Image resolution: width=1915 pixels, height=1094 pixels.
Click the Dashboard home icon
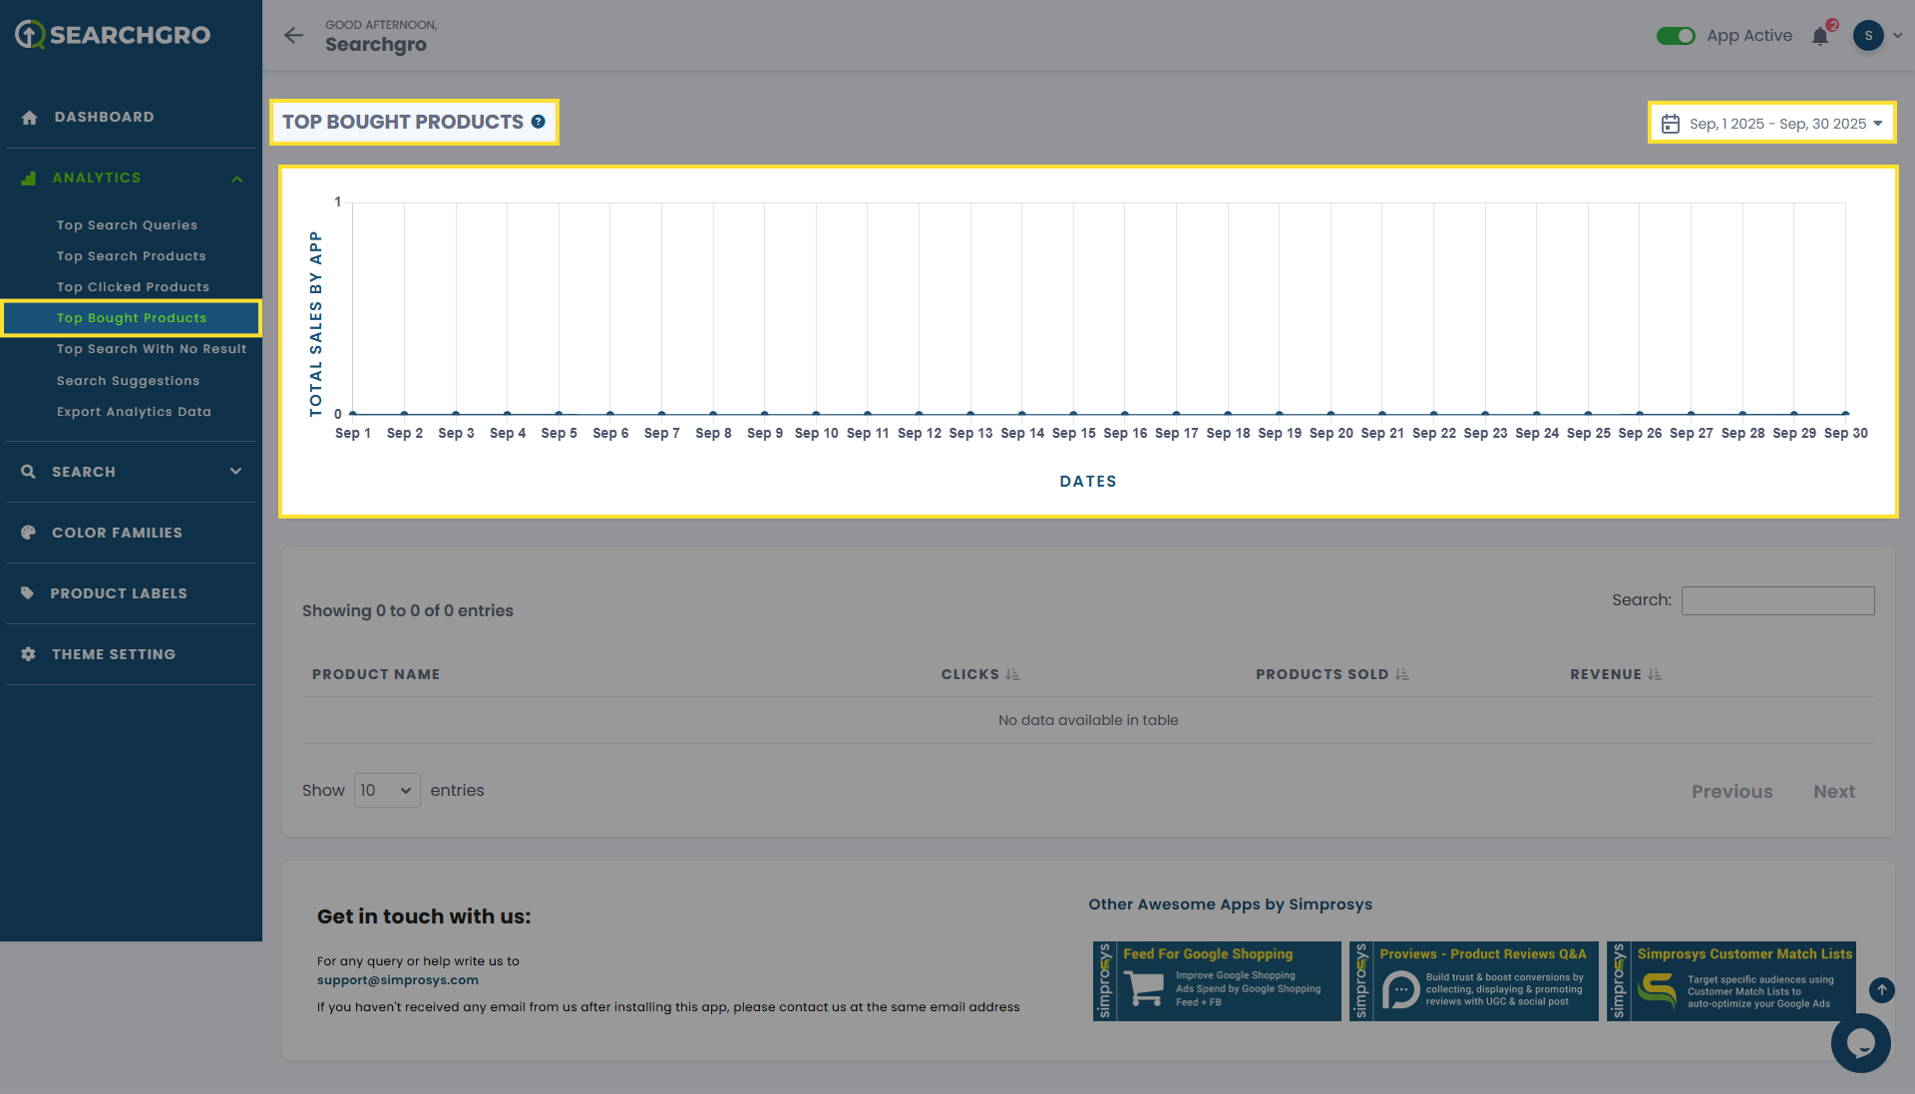coord(30,118)
